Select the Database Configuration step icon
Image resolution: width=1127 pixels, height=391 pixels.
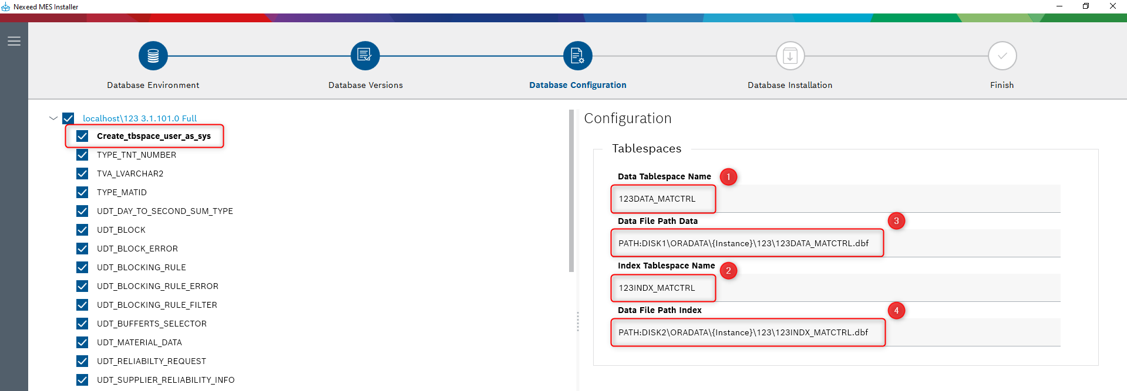click(x=577, y=56)
